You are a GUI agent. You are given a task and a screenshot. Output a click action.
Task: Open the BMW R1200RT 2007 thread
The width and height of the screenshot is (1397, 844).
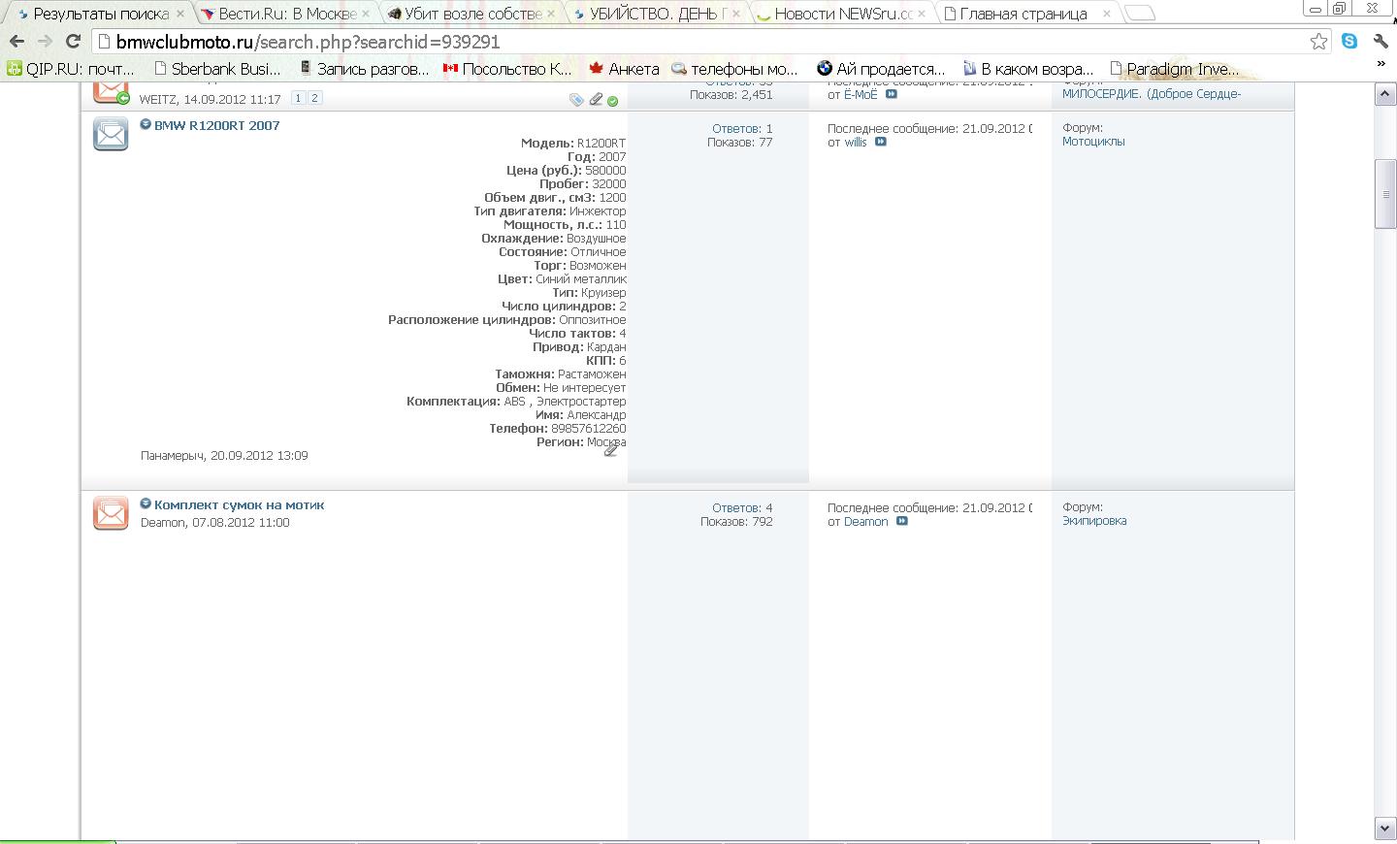point(216,125)
